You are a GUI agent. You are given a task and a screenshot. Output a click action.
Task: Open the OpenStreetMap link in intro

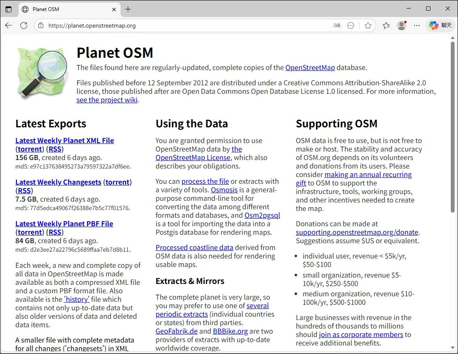pos(310,67)
